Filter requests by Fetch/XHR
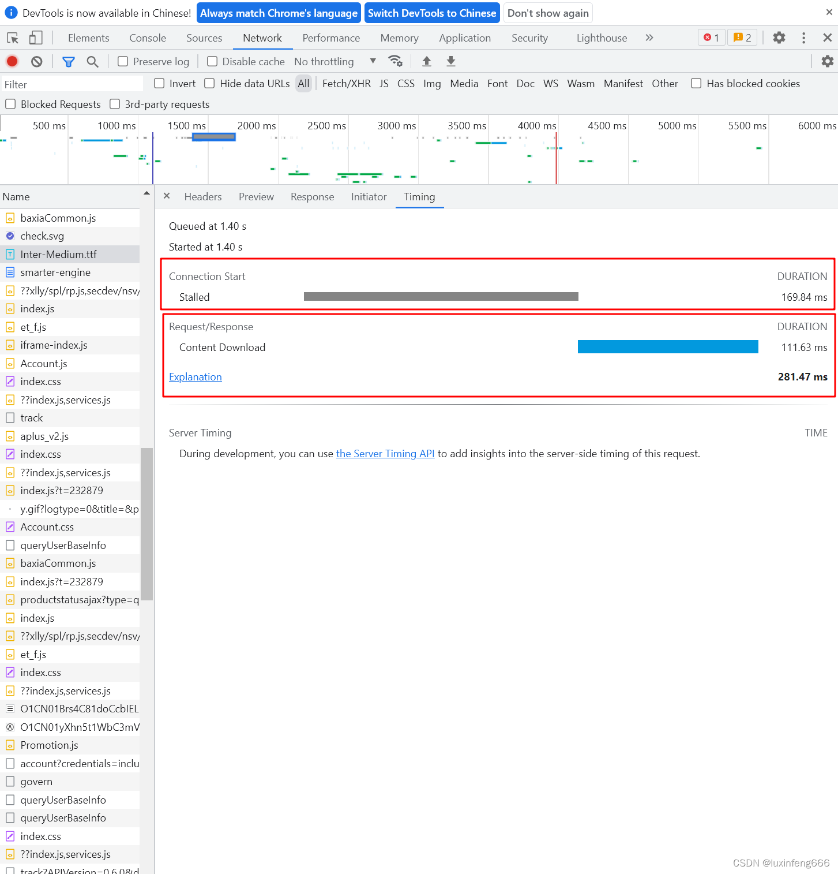The image size is (838, 874). (347, 84)
